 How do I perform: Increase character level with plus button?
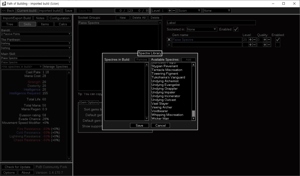coord(170,11)
